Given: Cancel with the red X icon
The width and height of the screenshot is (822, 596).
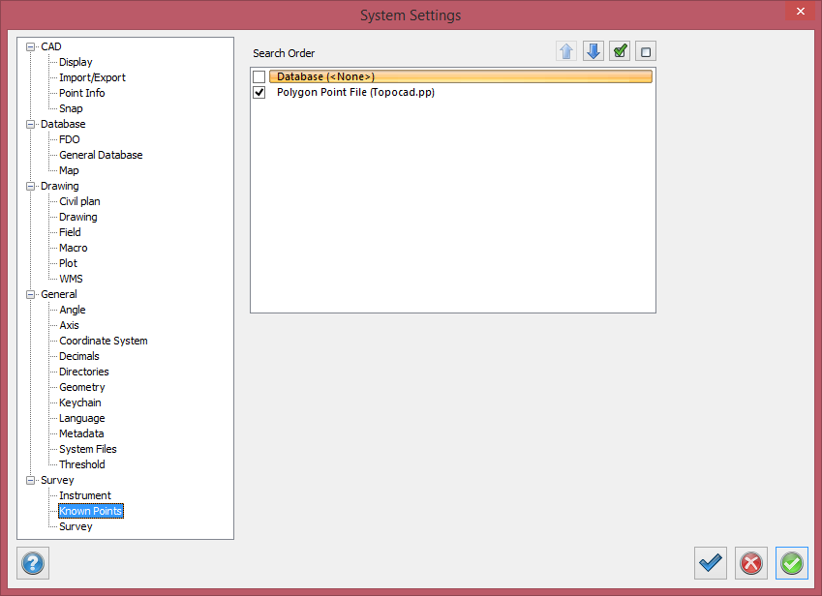Looking at the screenshot, I should [750, 562].
